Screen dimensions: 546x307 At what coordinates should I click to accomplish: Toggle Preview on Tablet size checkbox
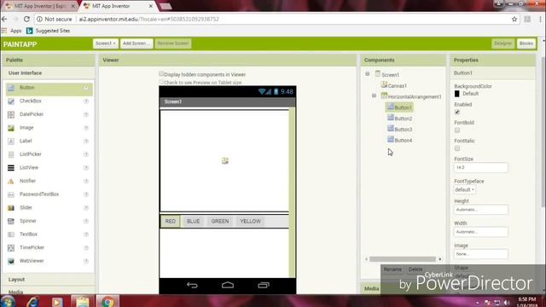coord(161,82)
